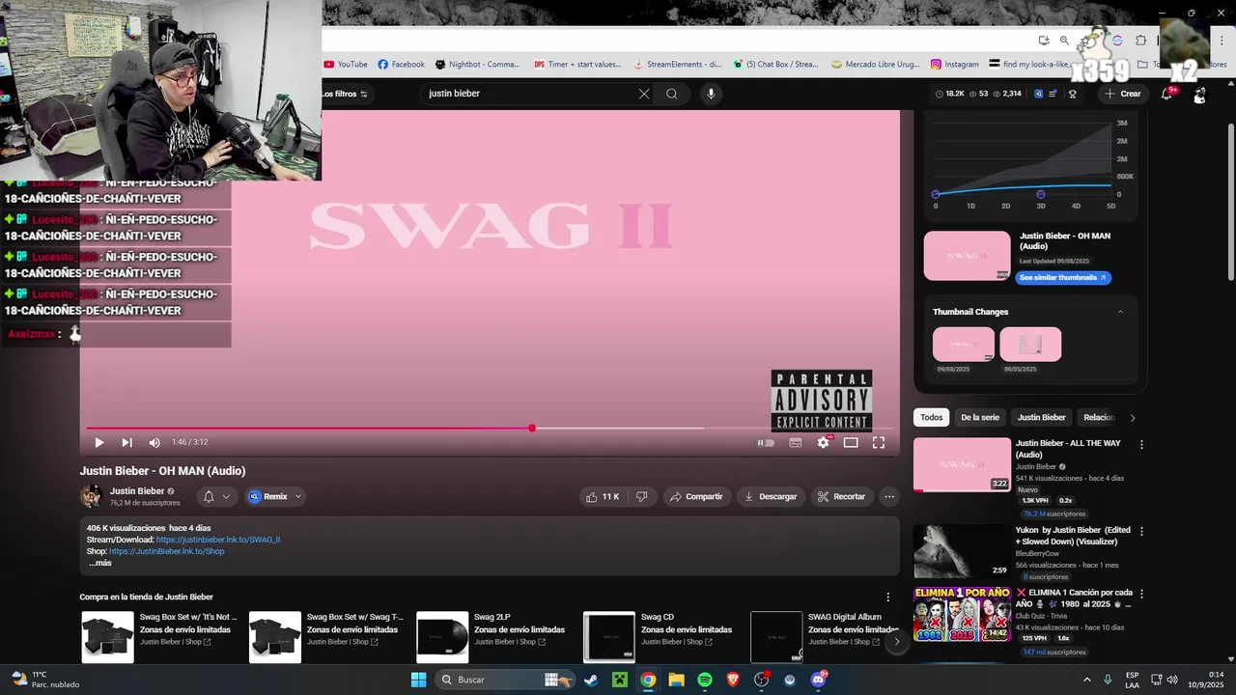Viewport: 1236px width, 695px height.
Task: Open options for Yukon visualizer video
Action: tap(1141, 532)
